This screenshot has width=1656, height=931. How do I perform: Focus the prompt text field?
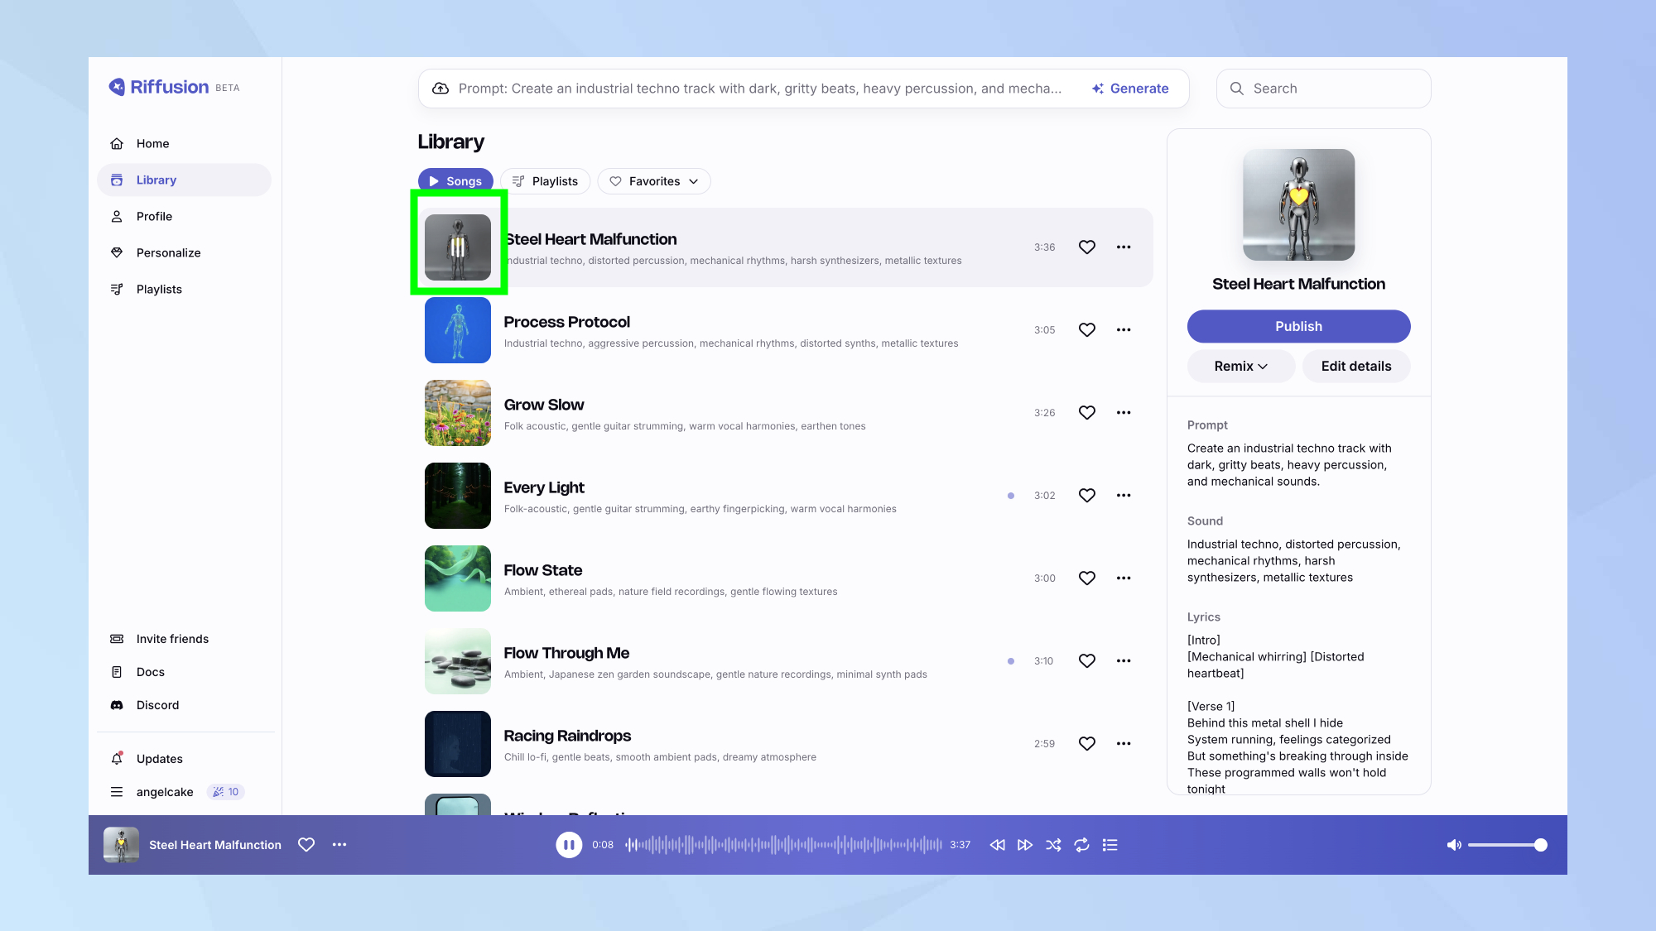pos(760,89)
